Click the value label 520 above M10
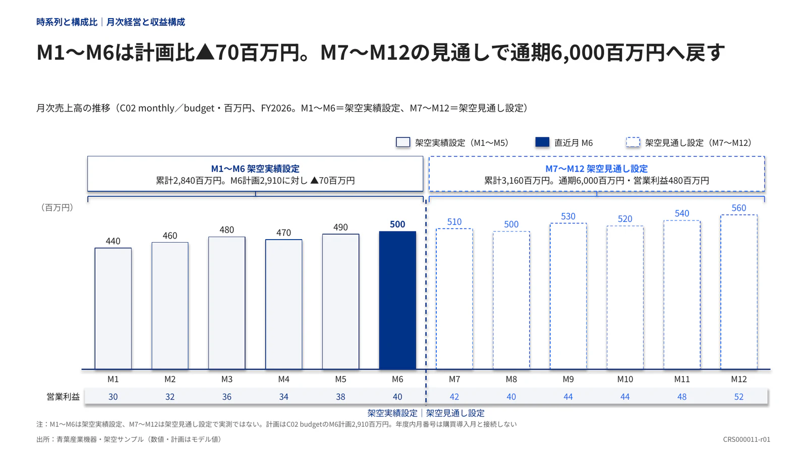807x454 pixels. [x=625, y=218]
